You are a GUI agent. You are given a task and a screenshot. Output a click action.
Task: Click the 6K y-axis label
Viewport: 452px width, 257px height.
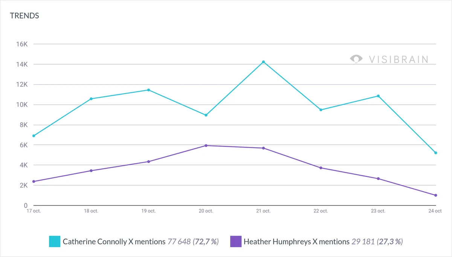click(x=24, y=145)
